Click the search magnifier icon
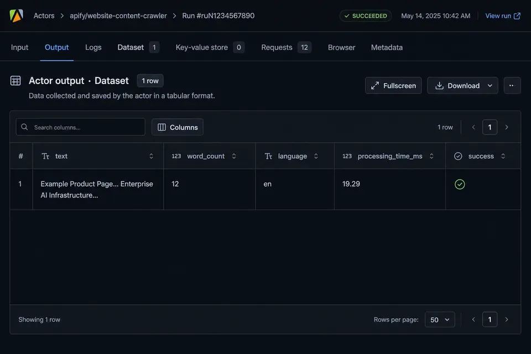Screen dimensions: 531x354 24,127
